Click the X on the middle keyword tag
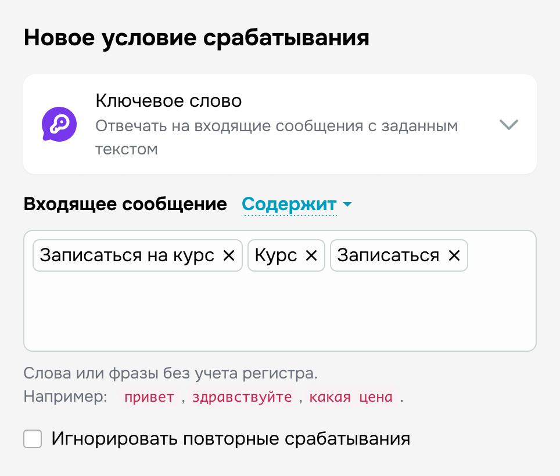The width and height of the screenshot is (560, 476). coord(311,255)
